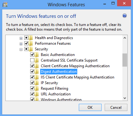Click the scrollbar down arrow
The image size is (133, 116).
pos(125,98)
